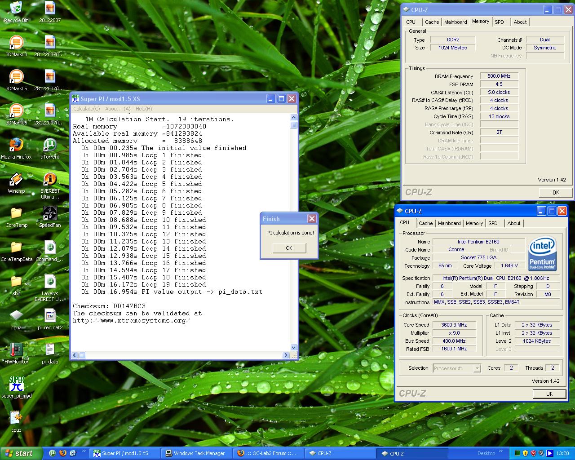Switch to Super PI / mod1.5 XS taskbar button
The height and width of the screenshot is (460, 575).
point(125,453)
